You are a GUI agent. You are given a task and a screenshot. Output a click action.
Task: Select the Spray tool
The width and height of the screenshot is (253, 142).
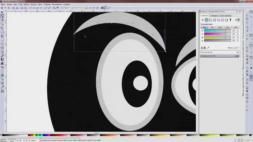pyautogui.click(x=2, y=67)
